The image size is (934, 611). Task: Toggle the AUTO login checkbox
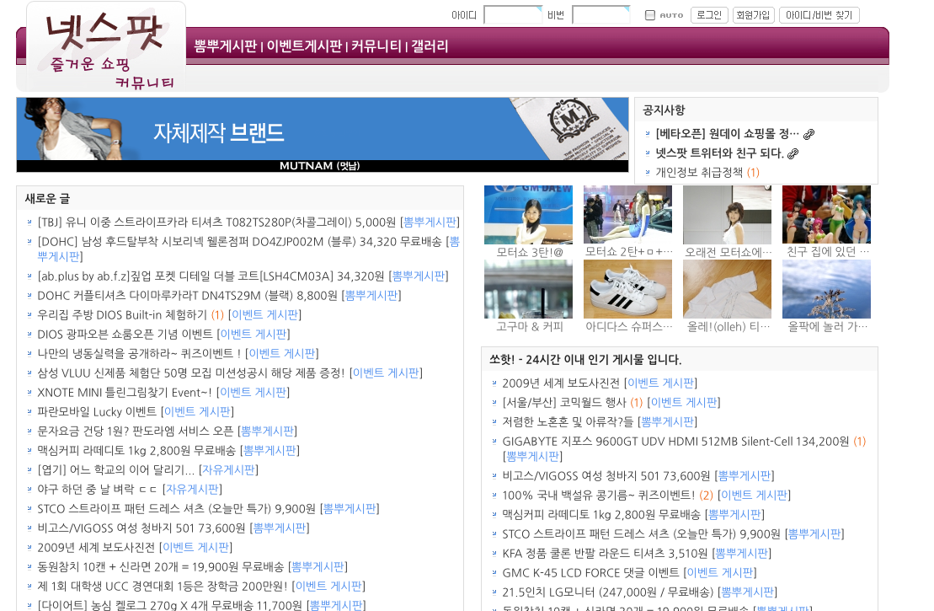pyautogui.click(x=650, y=15)
